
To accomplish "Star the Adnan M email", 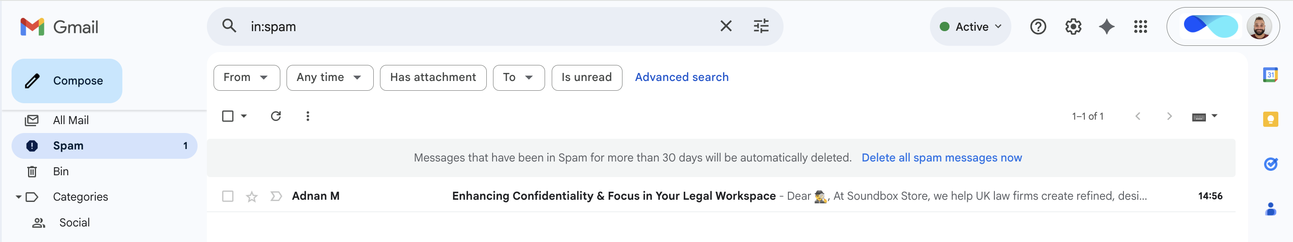I will 251,196.
